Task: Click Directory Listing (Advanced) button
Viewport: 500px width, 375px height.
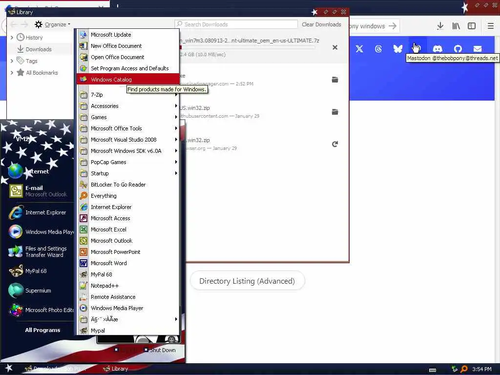Action: click(x=247, y=281)
